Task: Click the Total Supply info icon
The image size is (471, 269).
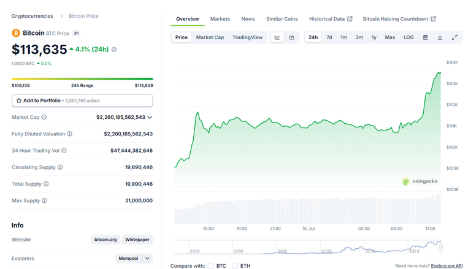Action: [x=46, y=184]
